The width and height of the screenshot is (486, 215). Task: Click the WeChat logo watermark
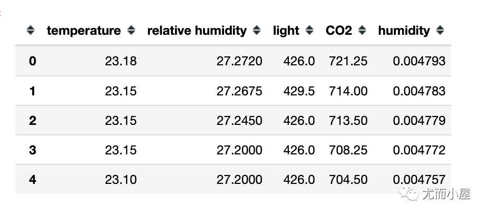pos(409,193)
